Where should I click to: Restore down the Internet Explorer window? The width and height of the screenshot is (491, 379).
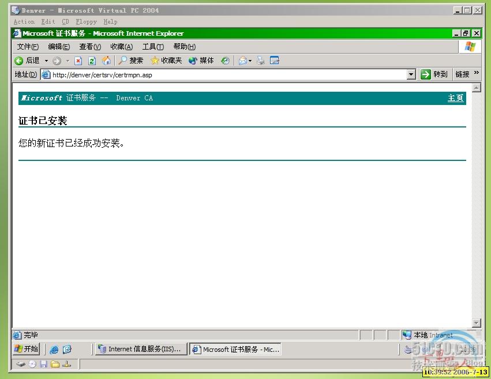pos(466,33)
